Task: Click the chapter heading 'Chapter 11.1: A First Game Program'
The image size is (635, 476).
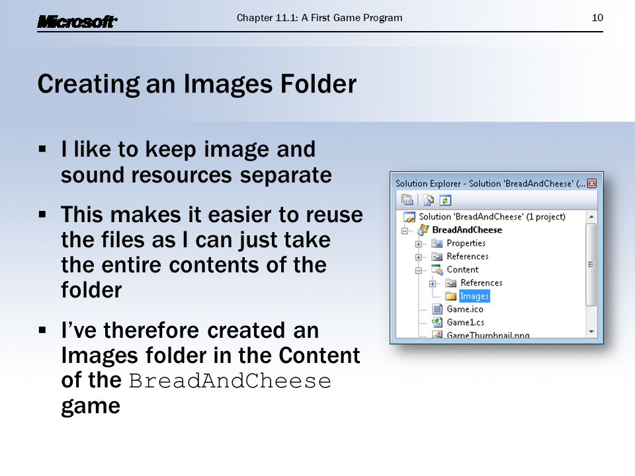Action: click(319, 18)
